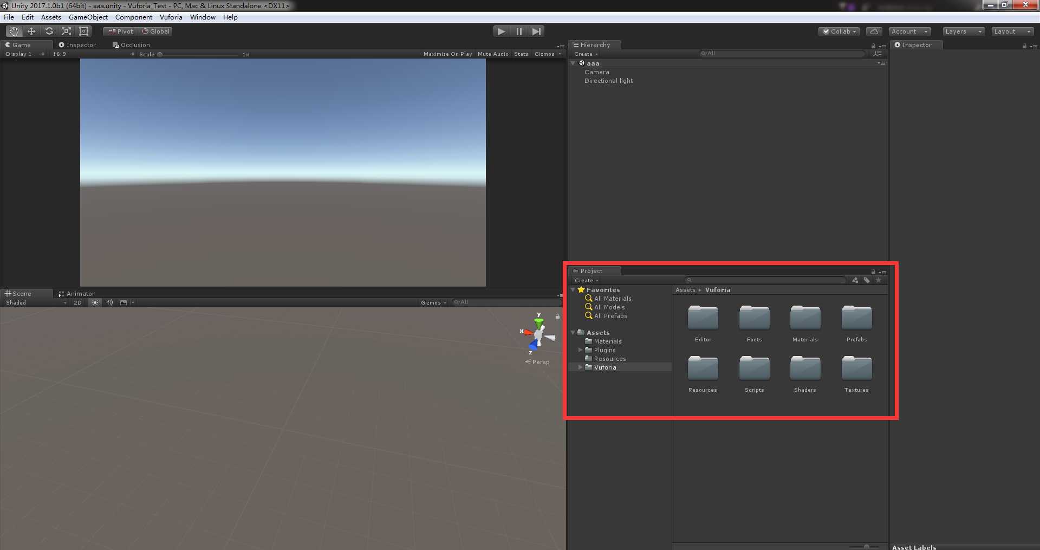The height and width of the screenshot is (550, 1040).
Task: Toggle 2D mode in Scene view
Action: pos(77,303)
